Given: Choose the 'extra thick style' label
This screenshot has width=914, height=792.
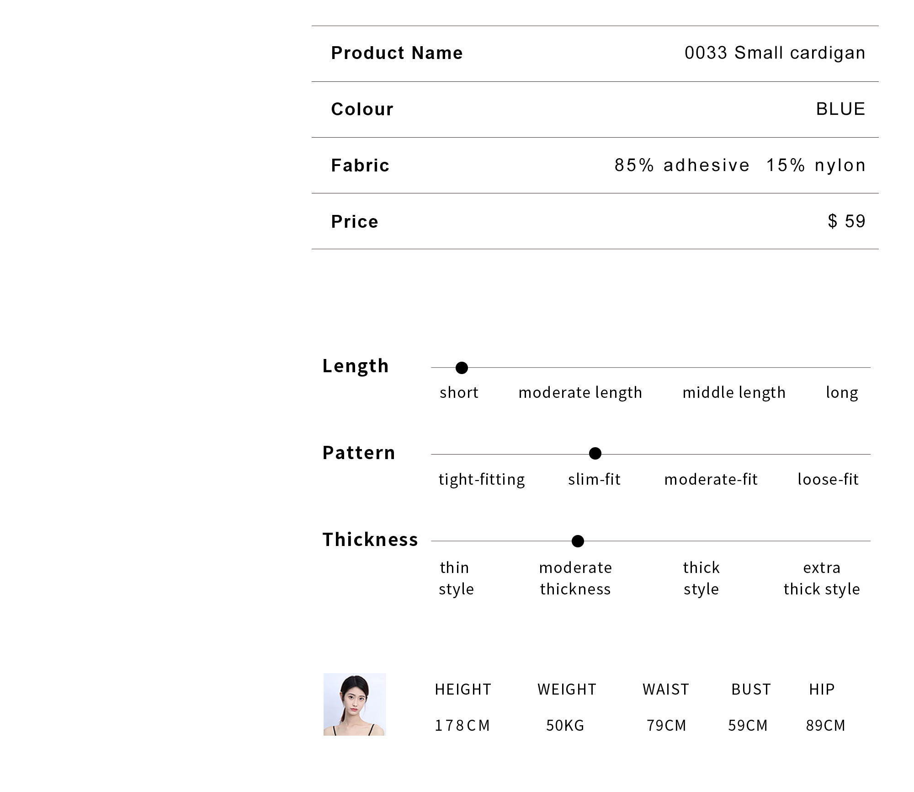Looking at the screenshot, I should pos(822,578).
